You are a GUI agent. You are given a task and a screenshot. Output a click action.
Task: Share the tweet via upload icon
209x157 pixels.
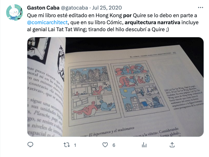172,145
